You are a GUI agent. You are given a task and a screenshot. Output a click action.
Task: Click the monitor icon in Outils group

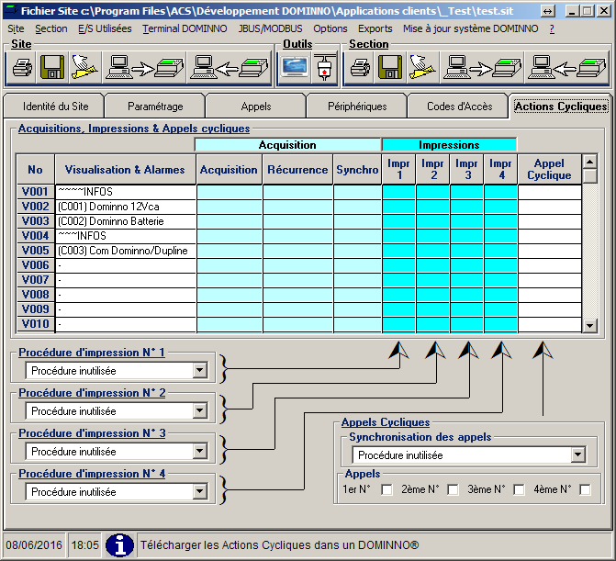[295, 67]
